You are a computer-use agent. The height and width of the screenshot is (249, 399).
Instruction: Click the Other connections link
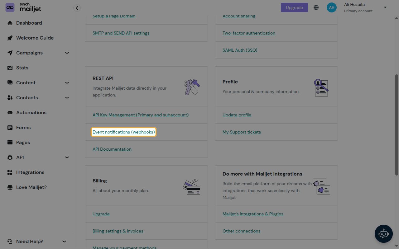point(241,231)
